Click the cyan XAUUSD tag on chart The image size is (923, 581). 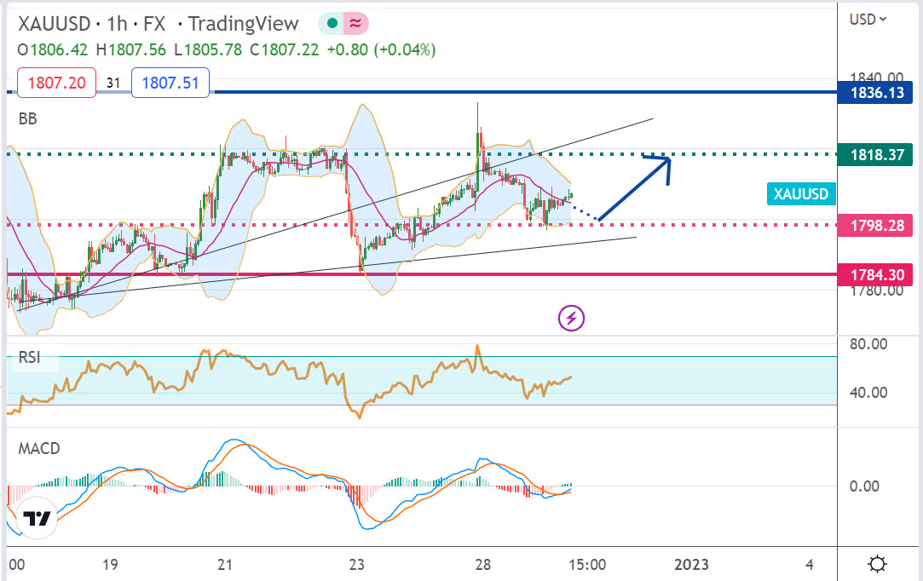pos(800,193)
